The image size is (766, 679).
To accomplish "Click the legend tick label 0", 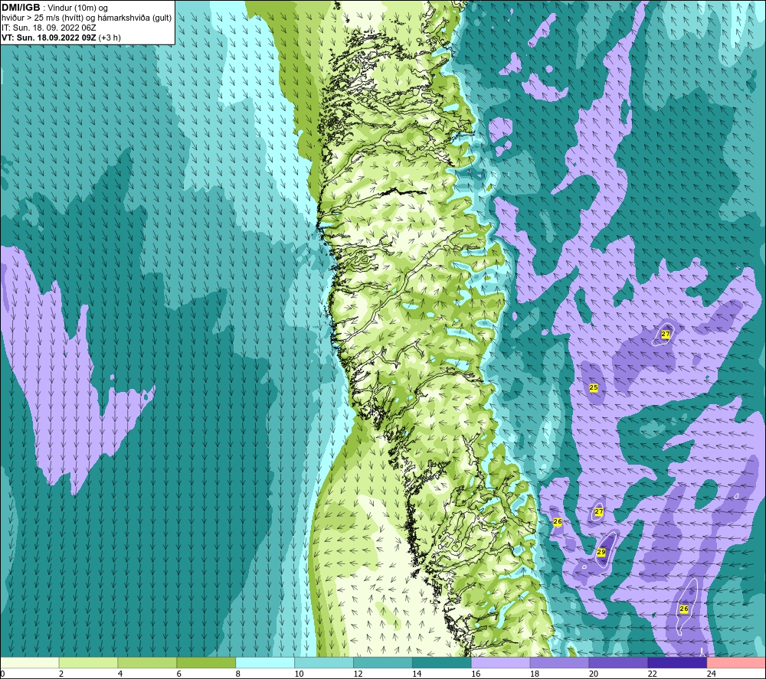I will [2, 674].
